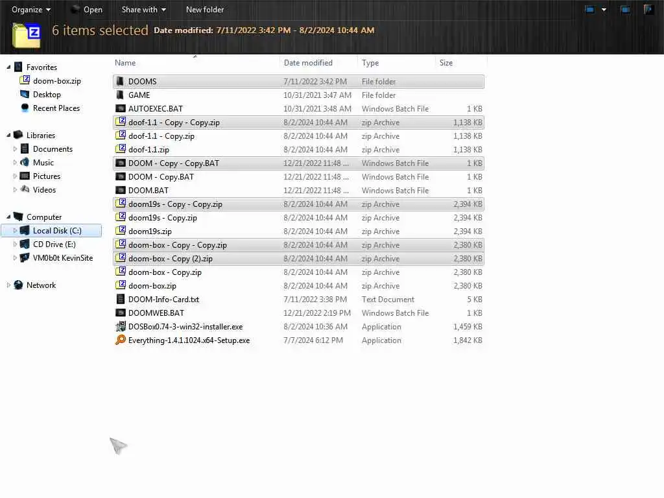
Task: Expand the Videos library node
Action: pyautogui.click(x=15, y=190)
